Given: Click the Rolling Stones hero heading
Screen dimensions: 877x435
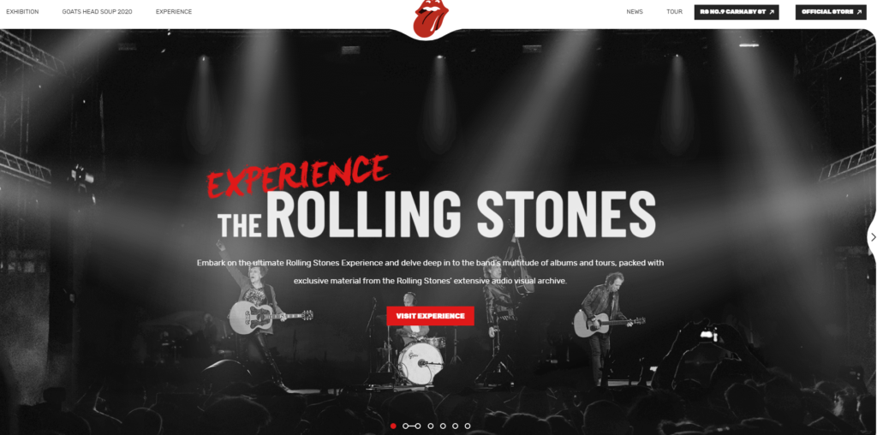Looking at the screenshot, I should coord(437,214).
